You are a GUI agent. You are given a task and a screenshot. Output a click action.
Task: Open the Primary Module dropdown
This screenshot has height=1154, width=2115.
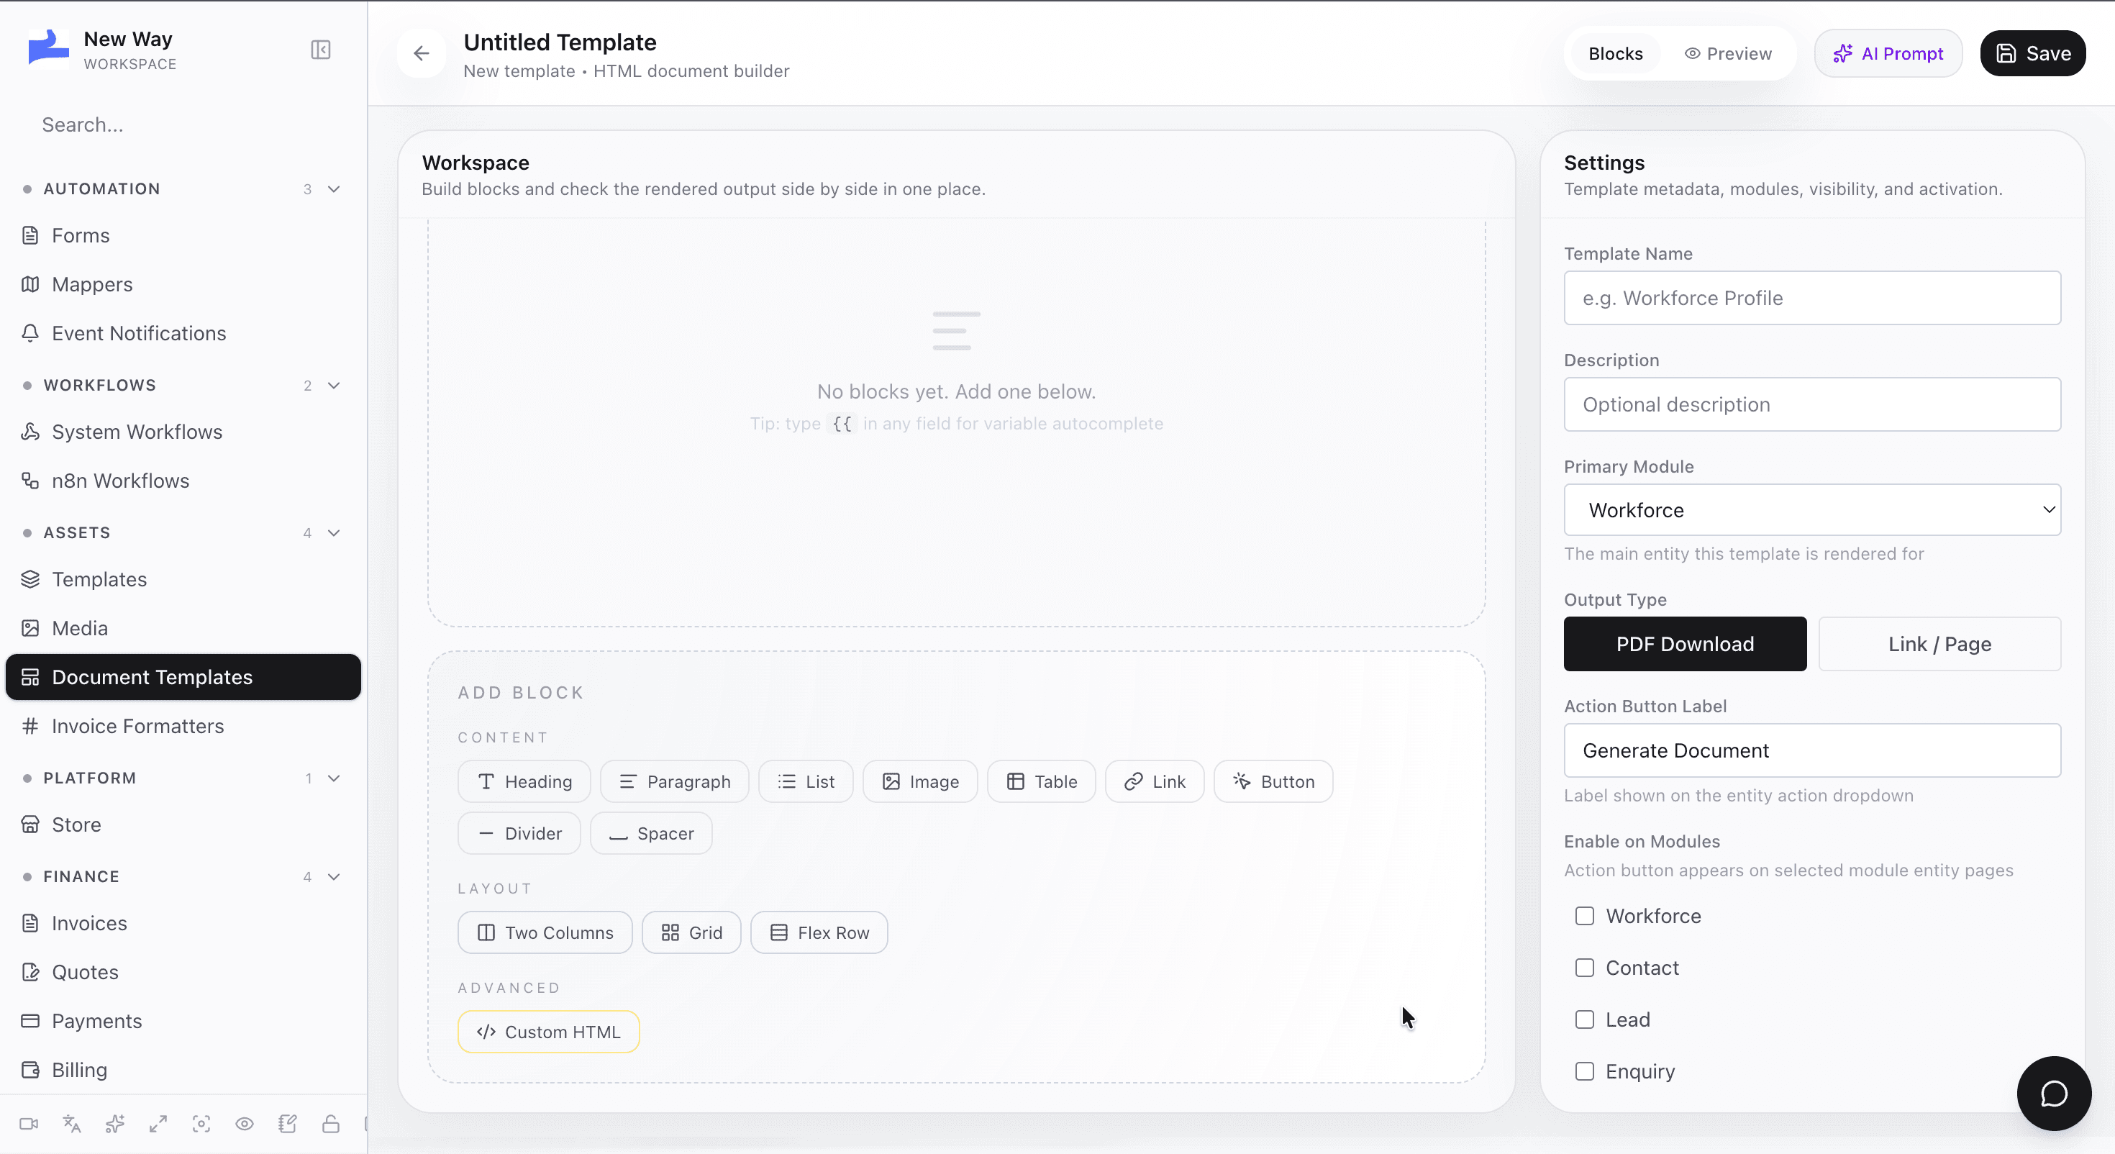1812,510
